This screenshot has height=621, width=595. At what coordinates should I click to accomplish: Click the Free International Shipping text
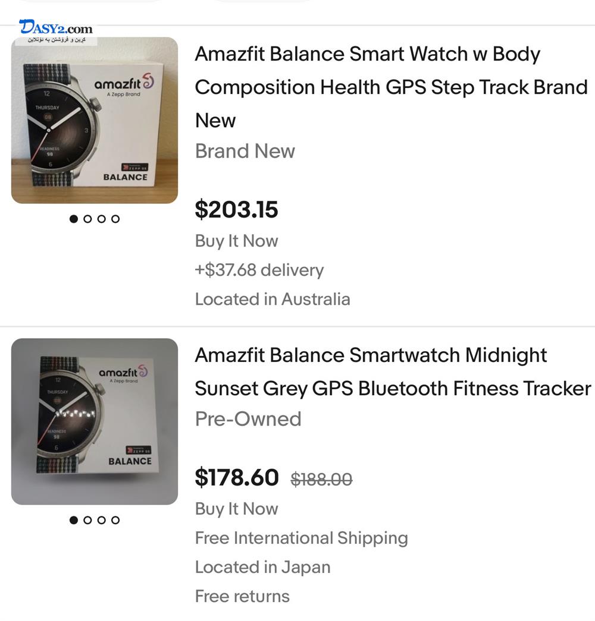pos(301,538)
